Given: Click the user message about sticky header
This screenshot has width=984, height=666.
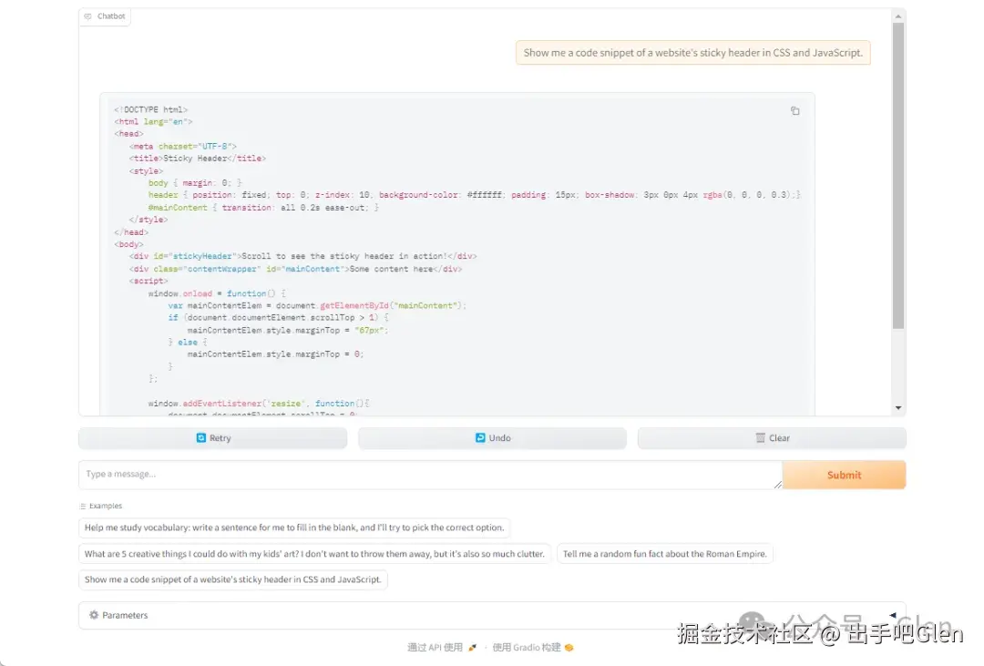Looking at the screenshot, I should coord(692,53).
